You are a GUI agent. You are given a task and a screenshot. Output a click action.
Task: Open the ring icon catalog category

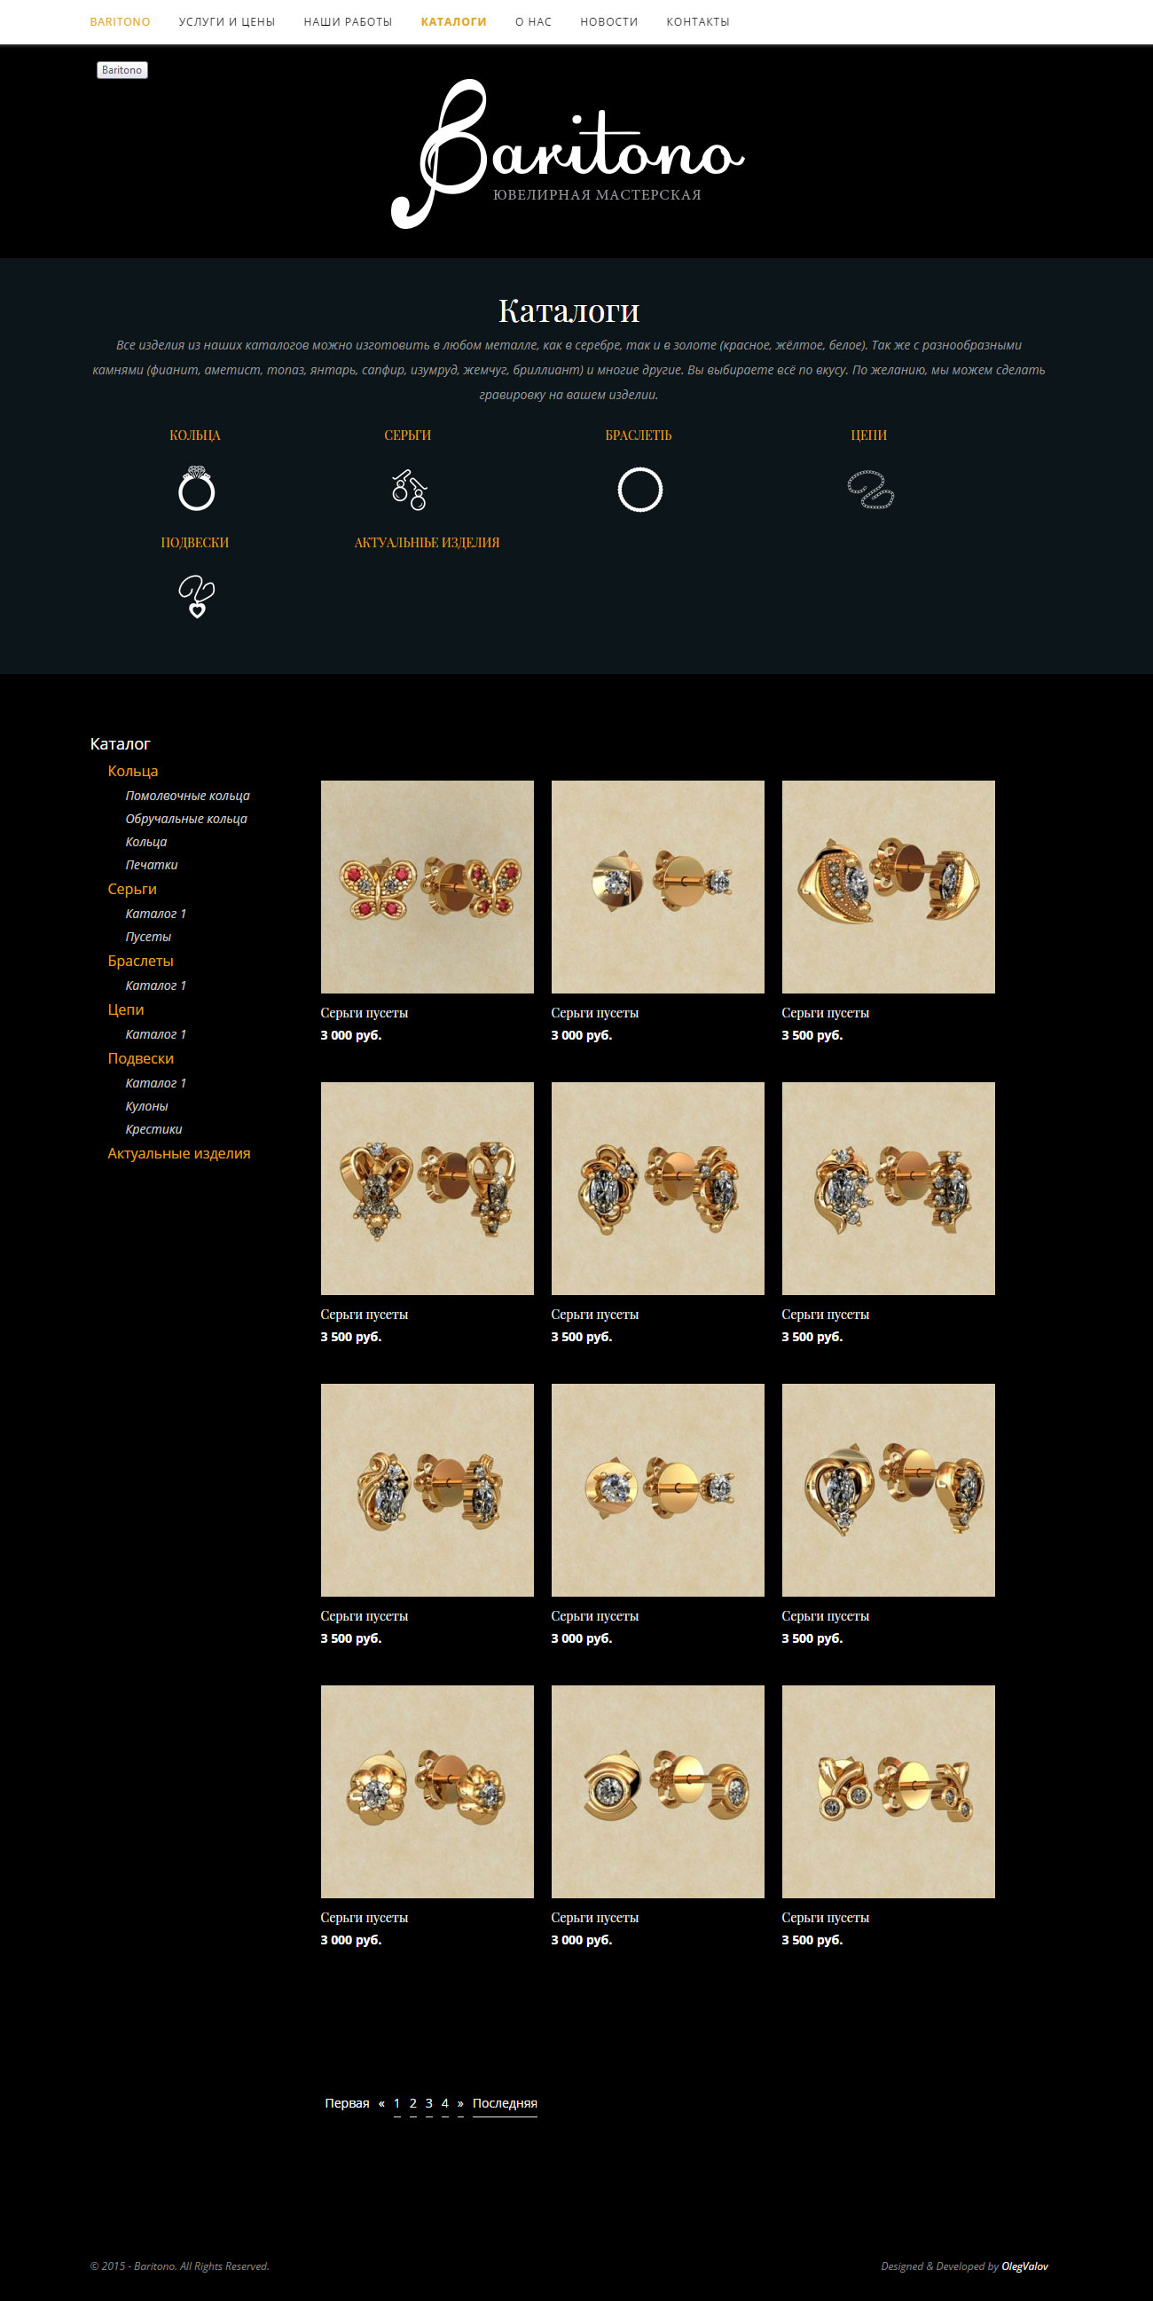[197, 489]
